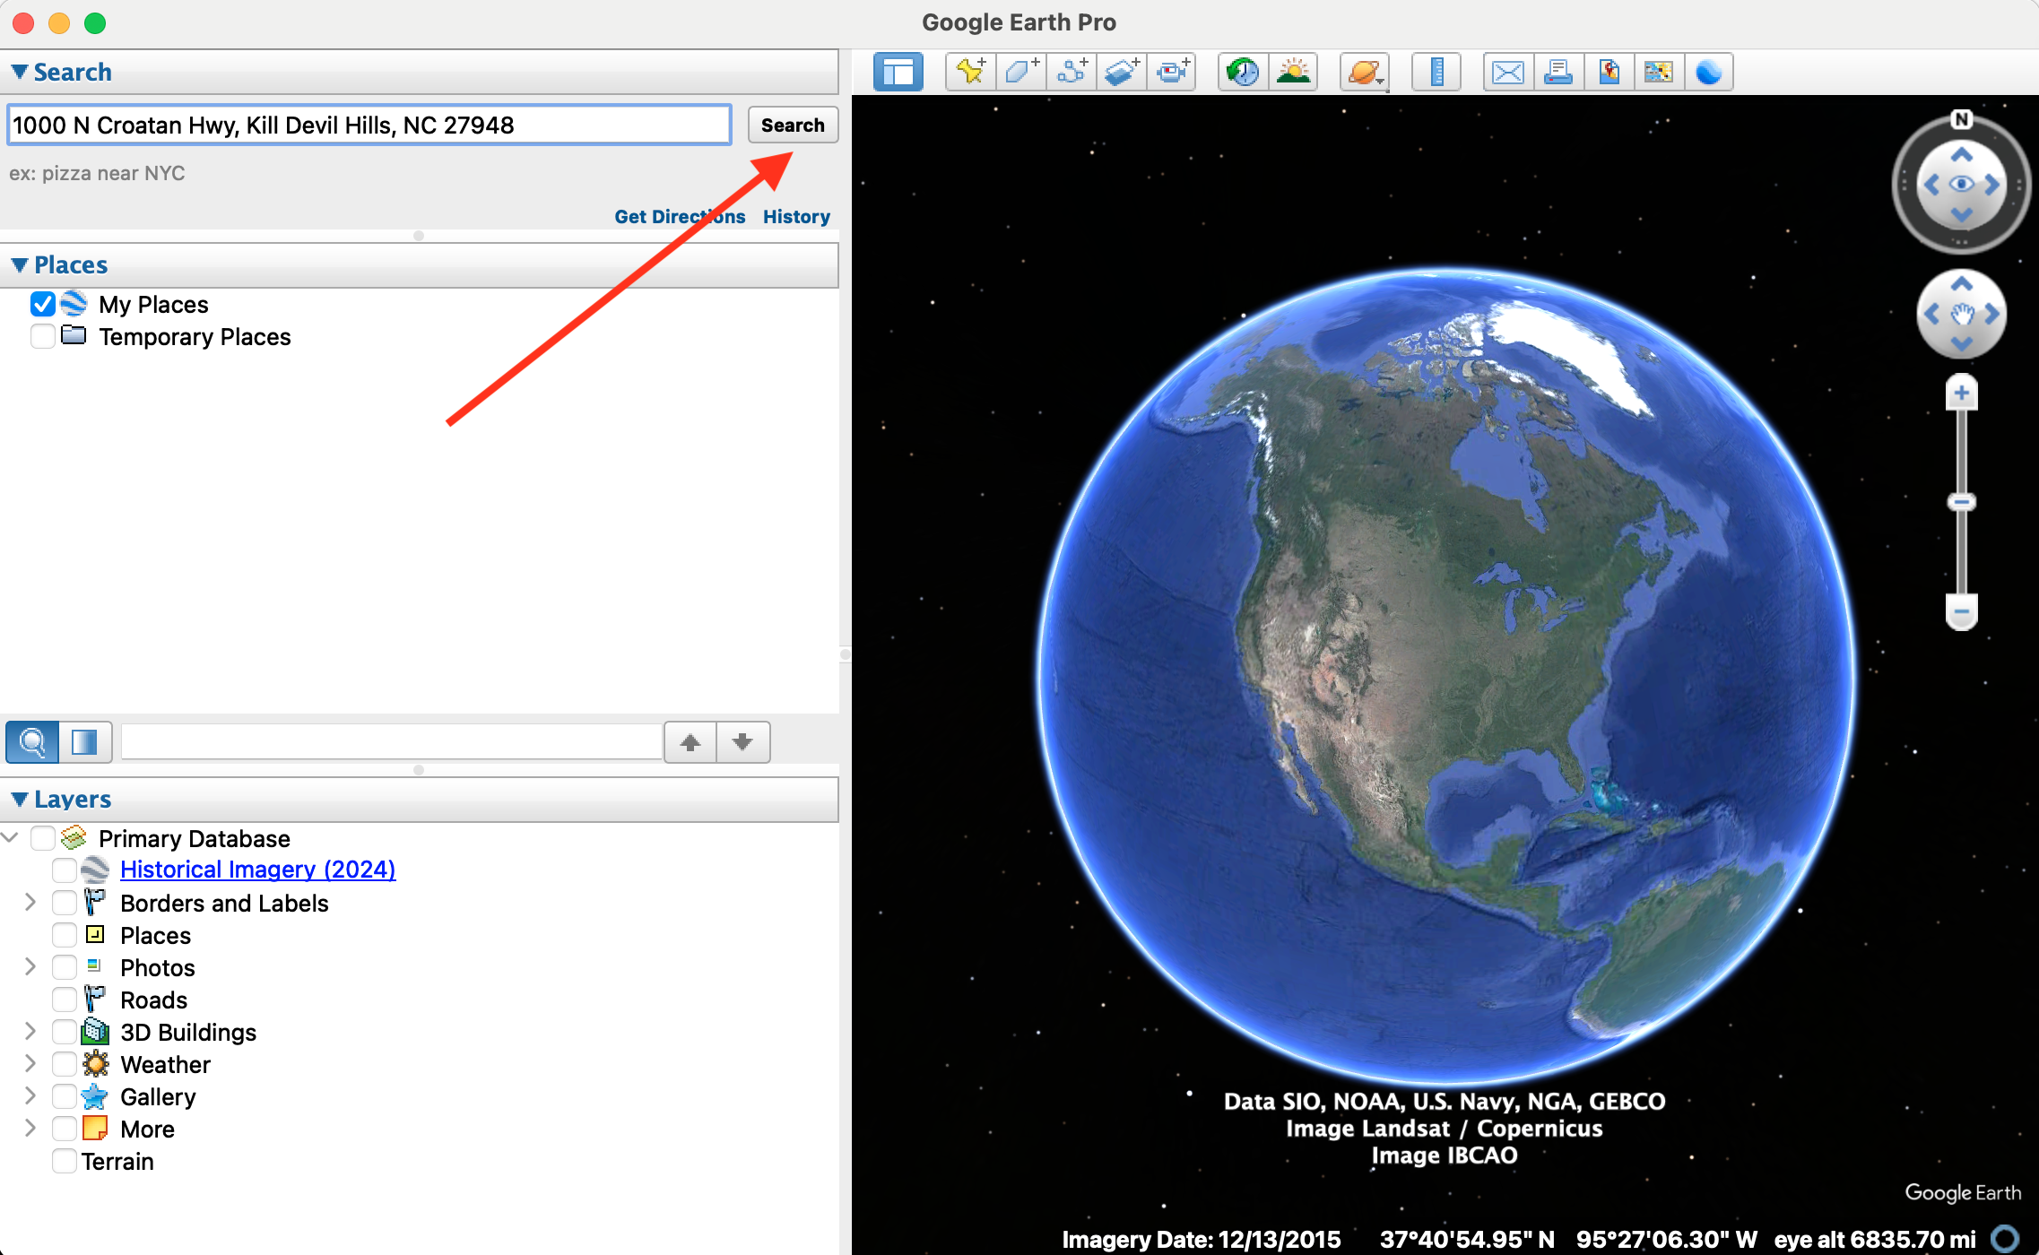Click the zoom slider handle
Screen dimensions: 2039x1255
(x=1961, y=502)
